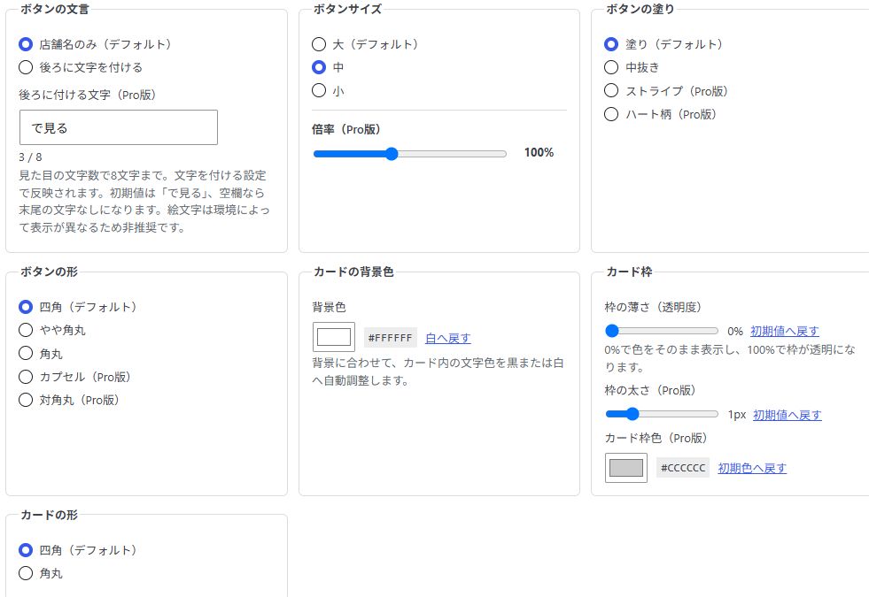Choose ハート柄（Pro版） fill
The height and width of the screenshot is (597, 869).
610,114
